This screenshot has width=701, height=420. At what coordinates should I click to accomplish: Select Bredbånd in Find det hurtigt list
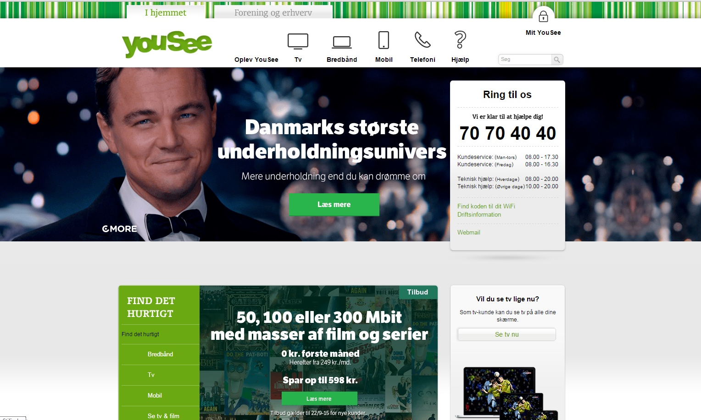coord(160,354)
